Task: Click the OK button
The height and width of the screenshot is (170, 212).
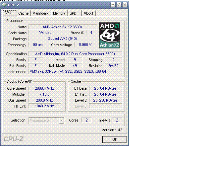Action: click(x=115, y=139)
